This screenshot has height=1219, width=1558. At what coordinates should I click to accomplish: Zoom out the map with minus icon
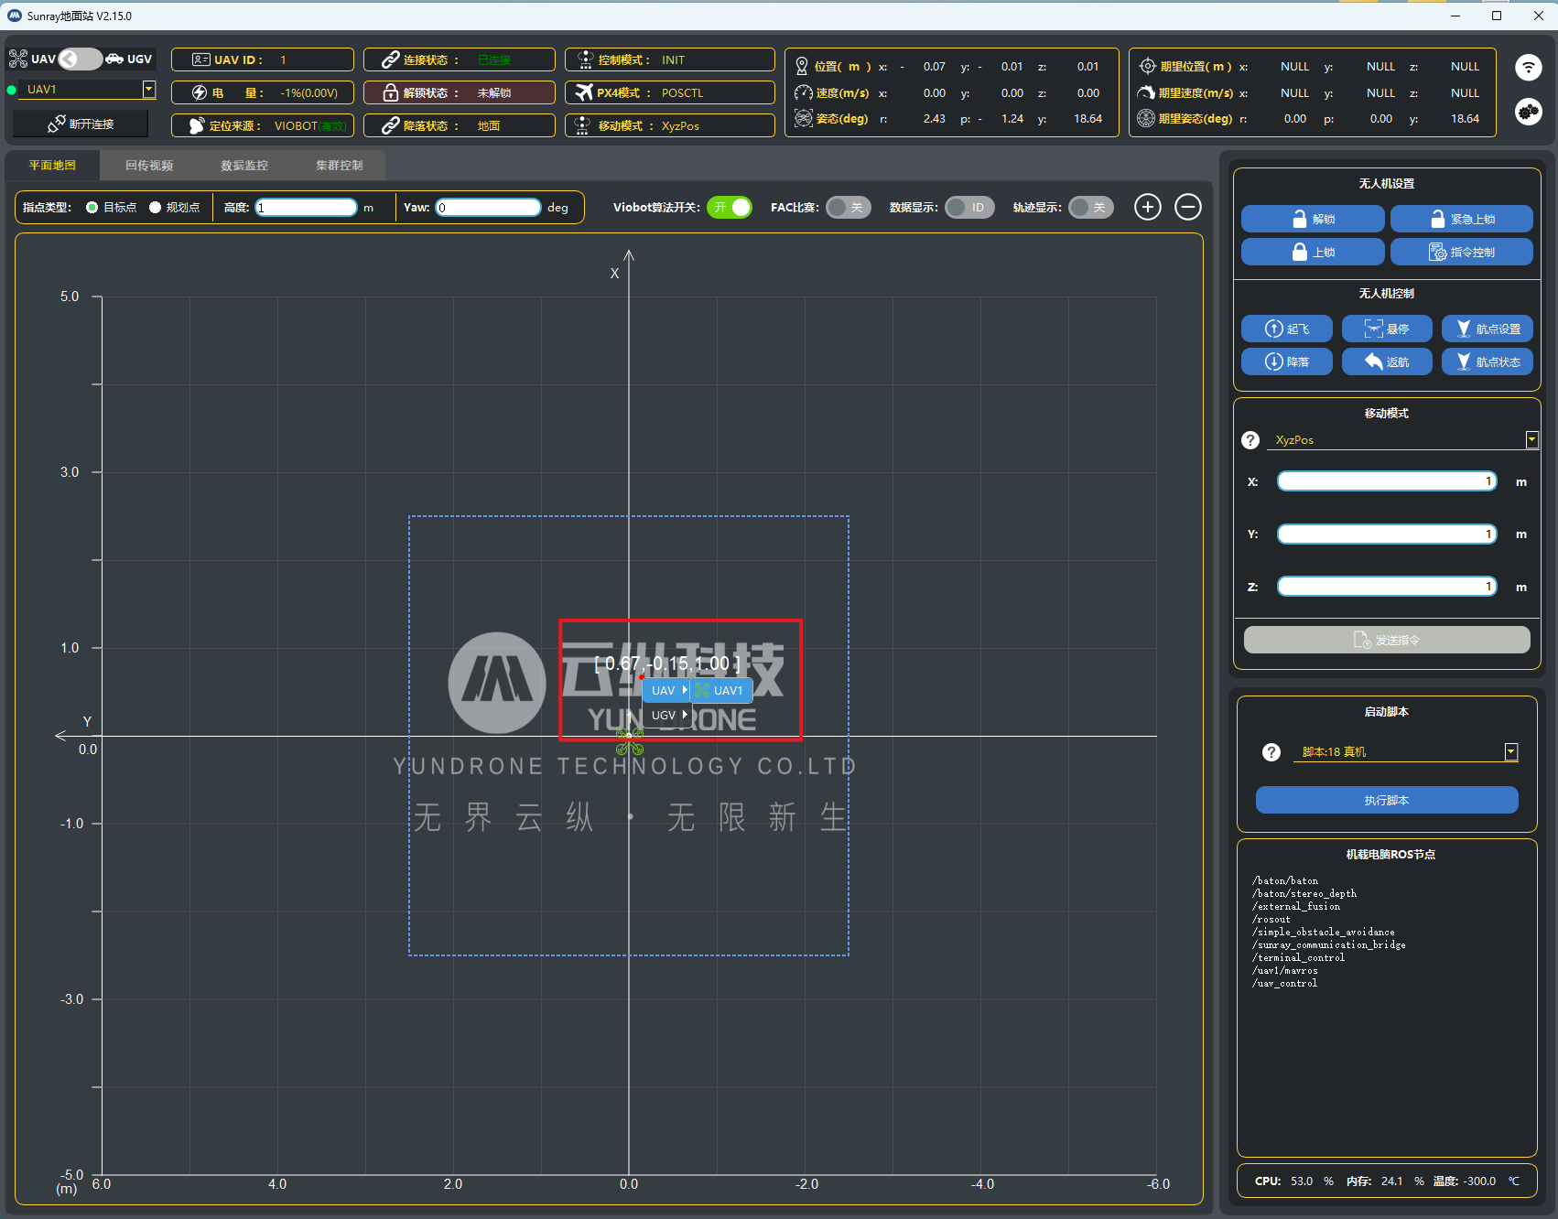[x=1188, y=207]
